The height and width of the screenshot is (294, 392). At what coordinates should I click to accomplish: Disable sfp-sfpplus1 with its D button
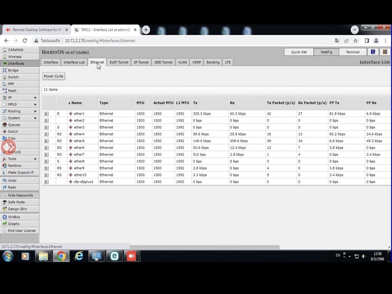(46, 182)
